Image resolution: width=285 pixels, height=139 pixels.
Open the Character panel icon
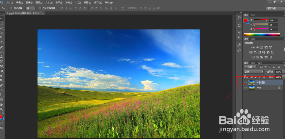point(239,33)
